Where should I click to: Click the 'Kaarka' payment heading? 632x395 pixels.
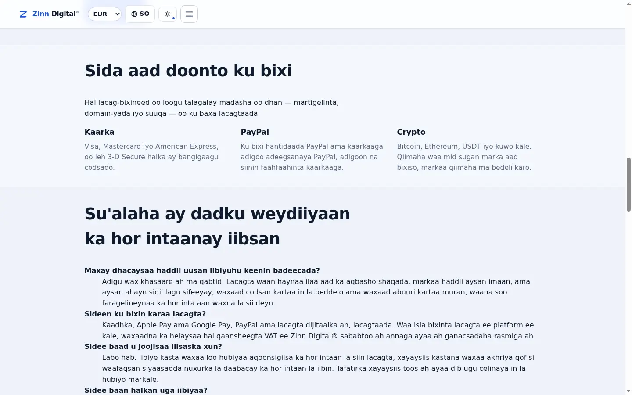pos(100,132)
